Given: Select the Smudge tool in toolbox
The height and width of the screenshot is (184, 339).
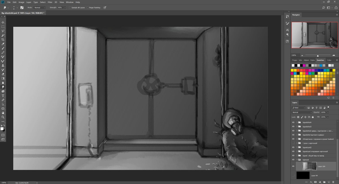Looking at the screenshot, I should 3,87.
